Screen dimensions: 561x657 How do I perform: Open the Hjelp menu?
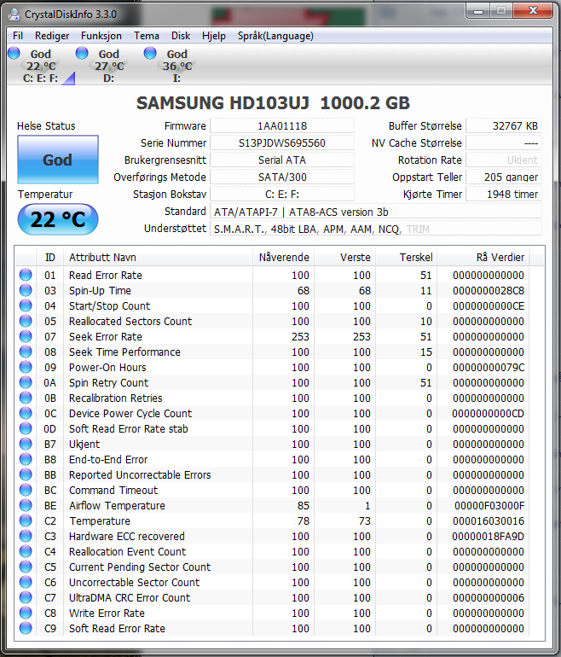click(214, 36)
